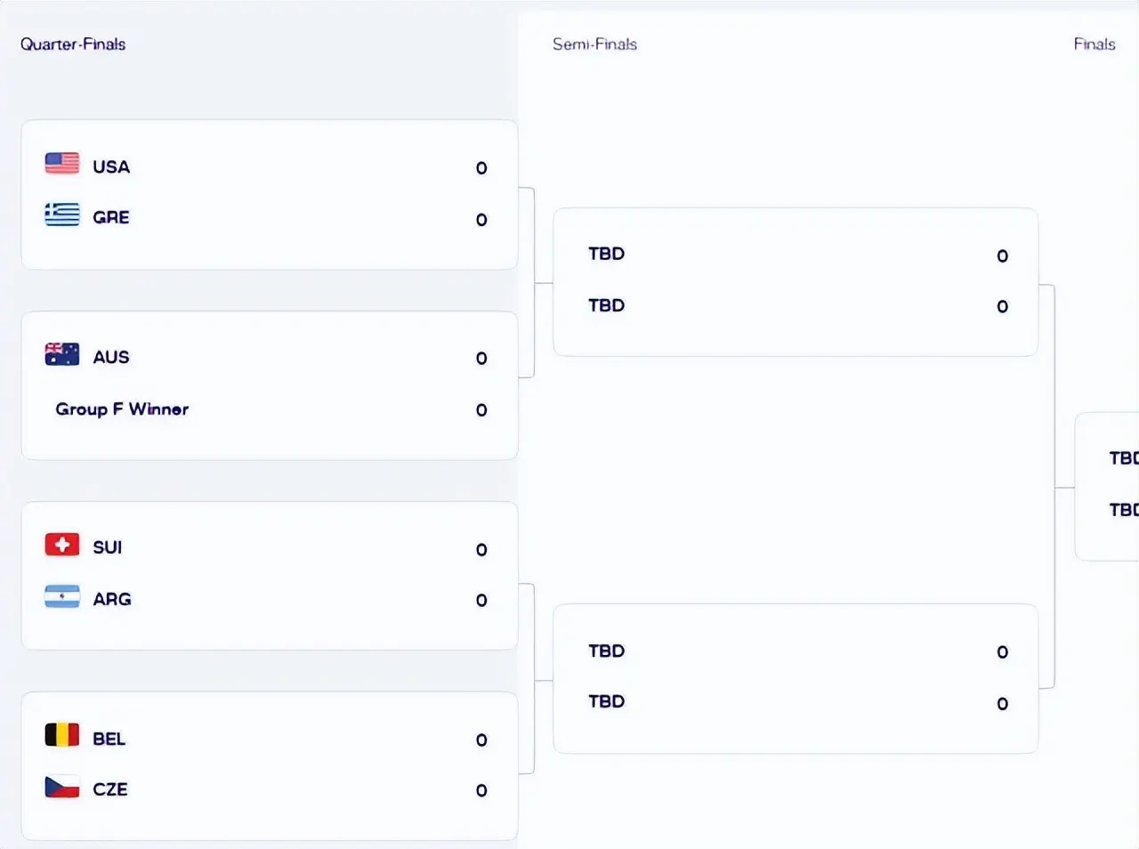Open the CZE team name
Viewport: 1139px width, 849px height.
pos(110,790)
